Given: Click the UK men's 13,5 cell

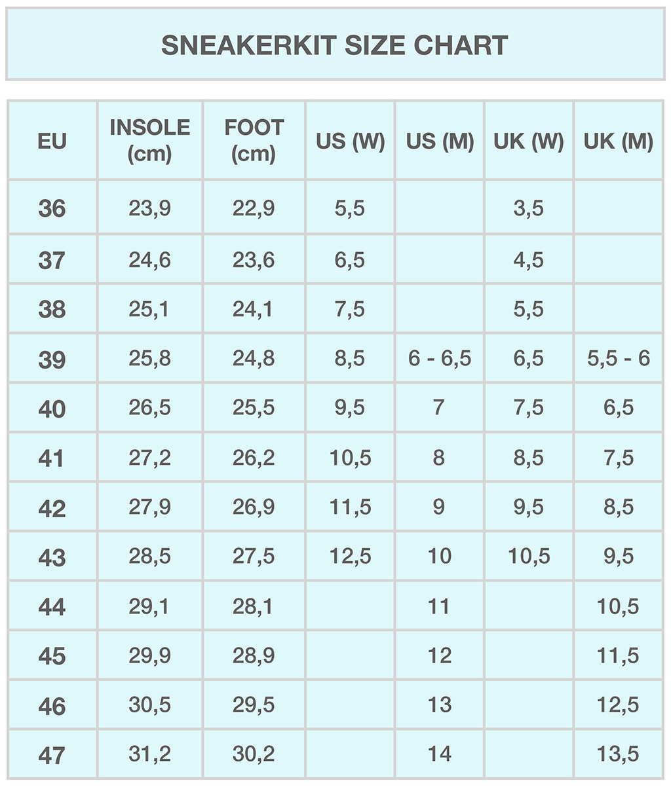Looking at the screenshot, I should (618, 754).
